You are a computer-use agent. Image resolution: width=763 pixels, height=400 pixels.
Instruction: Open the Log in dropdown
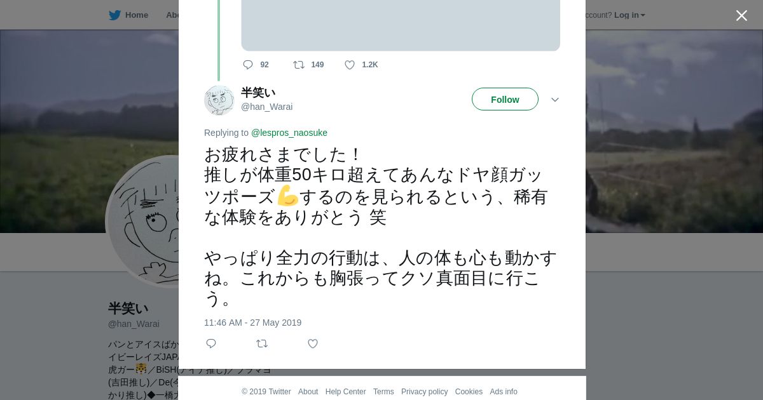[629, 15]
